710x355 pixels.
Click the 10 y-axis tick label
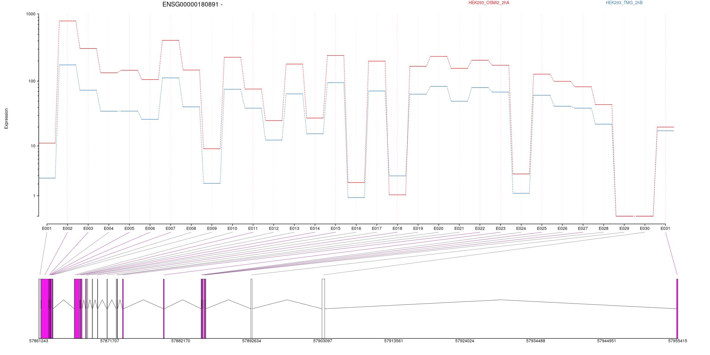coord(33,146)
